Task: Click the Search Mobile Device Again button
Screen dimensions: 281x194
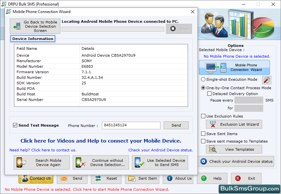Action: [x=42, y=162]
